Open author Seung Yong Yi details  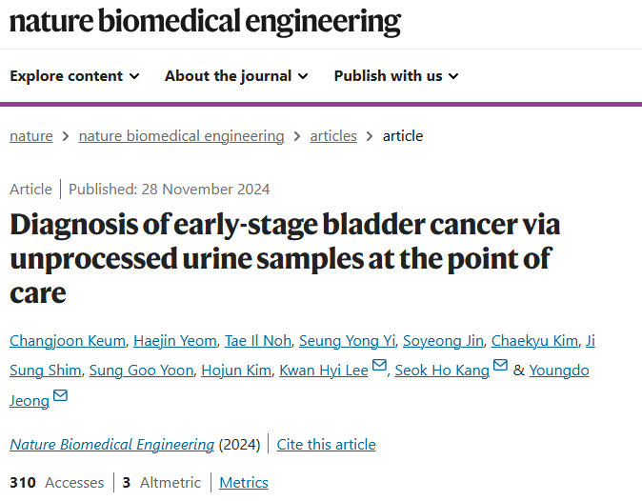click(x=348, y=341)
